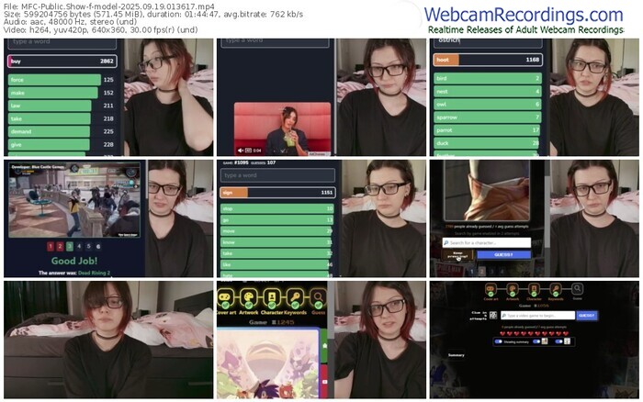This screenshot has height=402, width=643.
Task: Select the 'move' guess row
Action: (277, 231)
